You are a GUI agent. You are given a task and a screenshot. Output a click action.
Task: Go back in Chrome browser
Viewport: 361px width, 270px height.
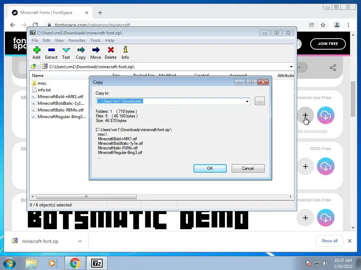coord(13,25)
